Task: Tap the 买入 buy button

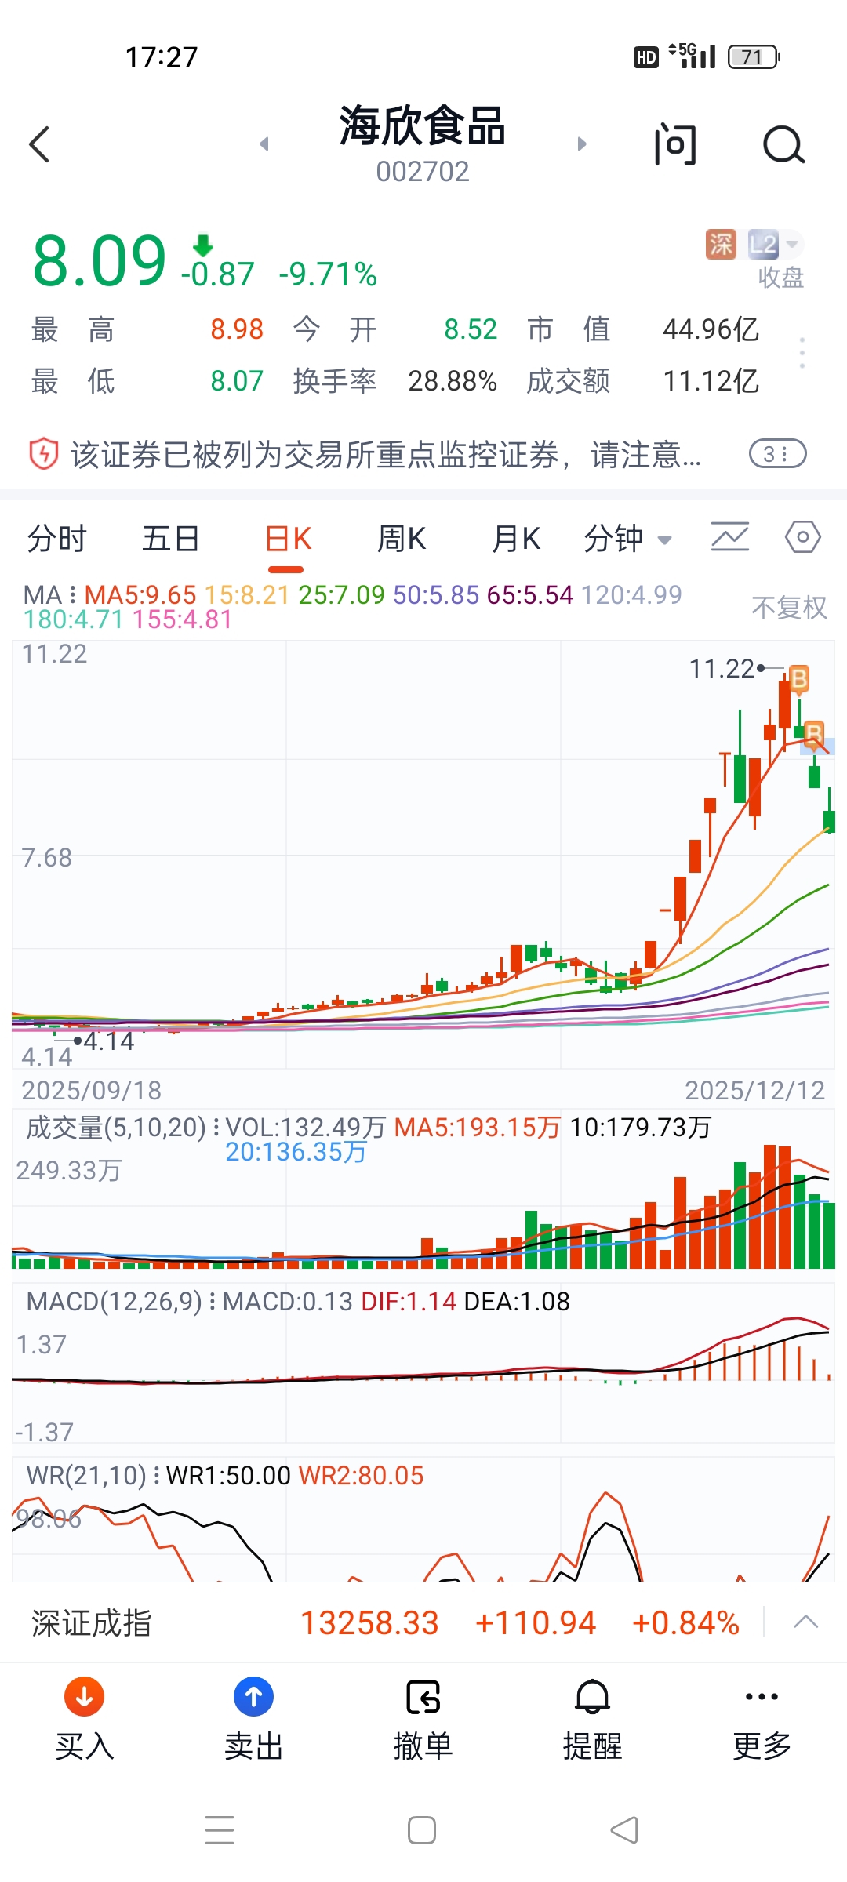Action: pos(85,1720)
